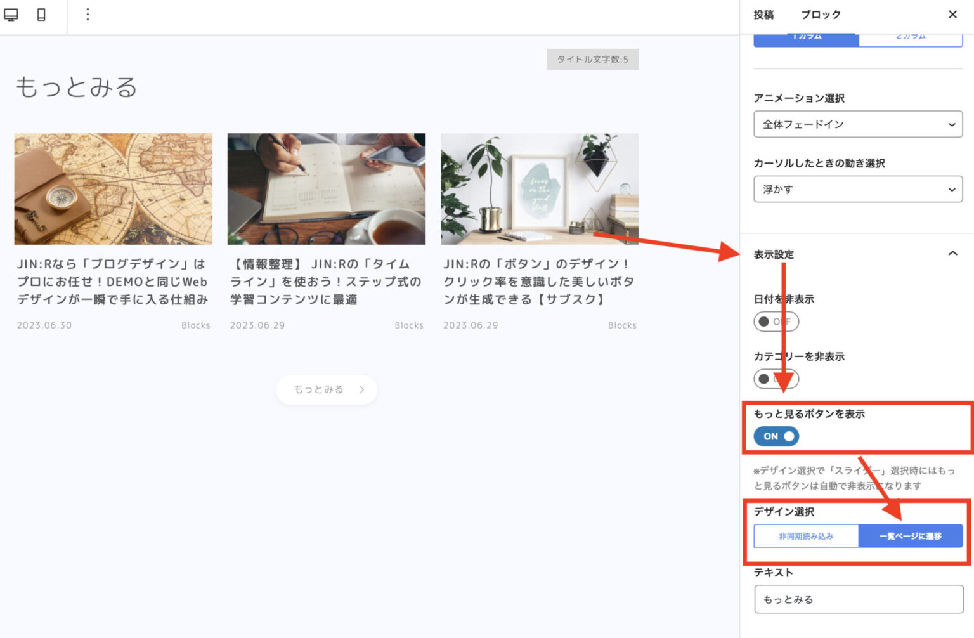Click the テキスト input containing もっとみる
Viewport: 974px width, 638px height.
tap(857, 599)
